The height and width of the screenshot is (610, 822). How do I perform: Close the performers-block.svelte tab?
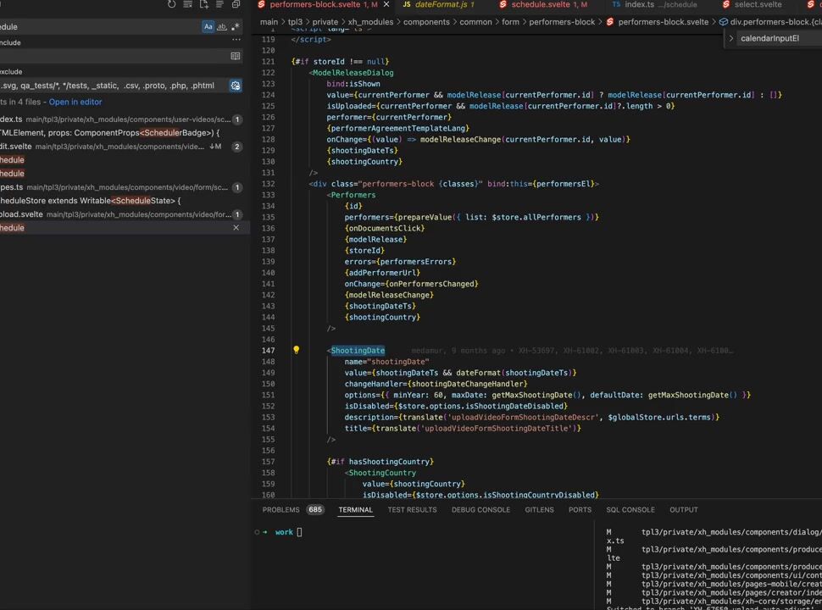pos(386,4)
